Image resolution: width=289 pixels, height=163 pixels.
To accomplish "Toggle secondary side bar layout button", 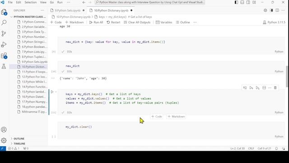I will [248, 2].
